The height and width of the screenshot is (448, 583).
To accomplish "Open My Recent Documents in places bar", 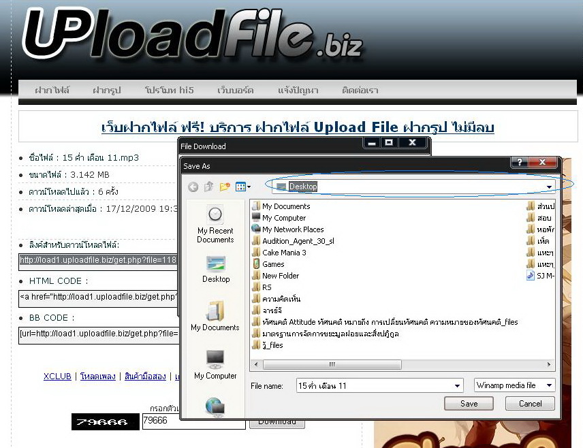I will [x=215, y=225].
